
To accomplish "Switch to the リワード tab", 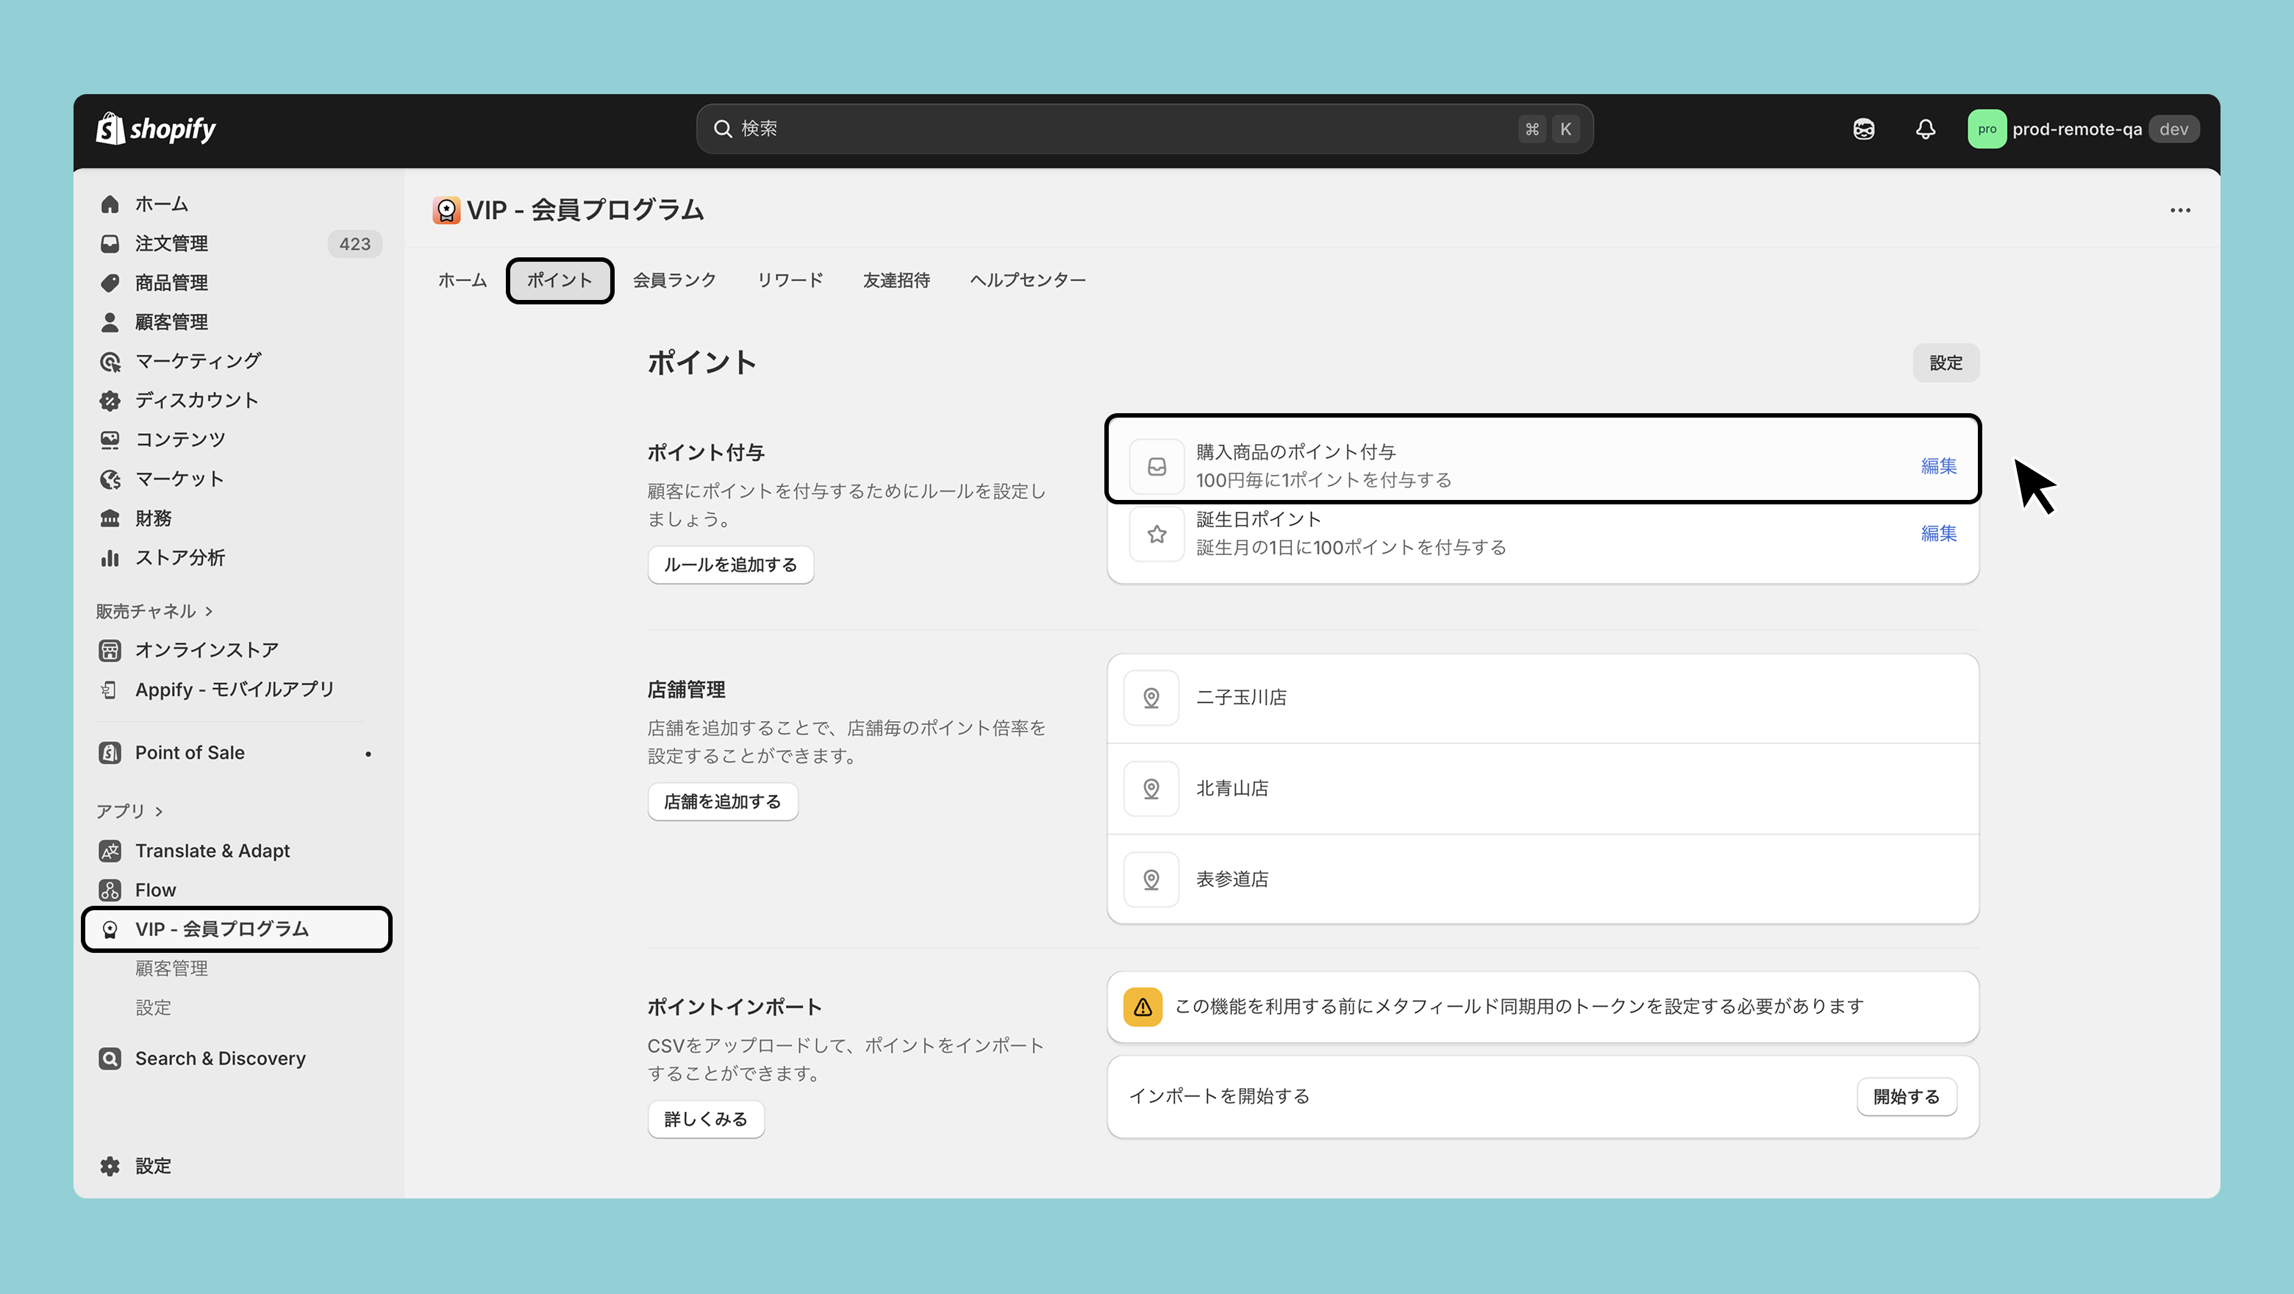I will pyautogui.click(x=789, y=279).
